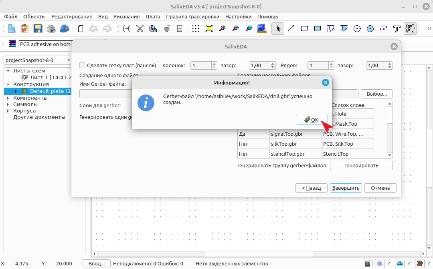Open the 'Рисование' menu
This screenshot has height=269, width=433.
click(x=126, y=16)
